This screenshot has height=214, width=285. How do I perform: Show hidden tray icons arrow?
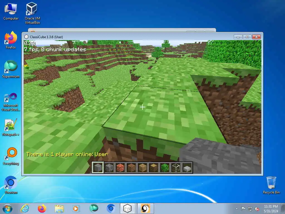tap(237, 209)
